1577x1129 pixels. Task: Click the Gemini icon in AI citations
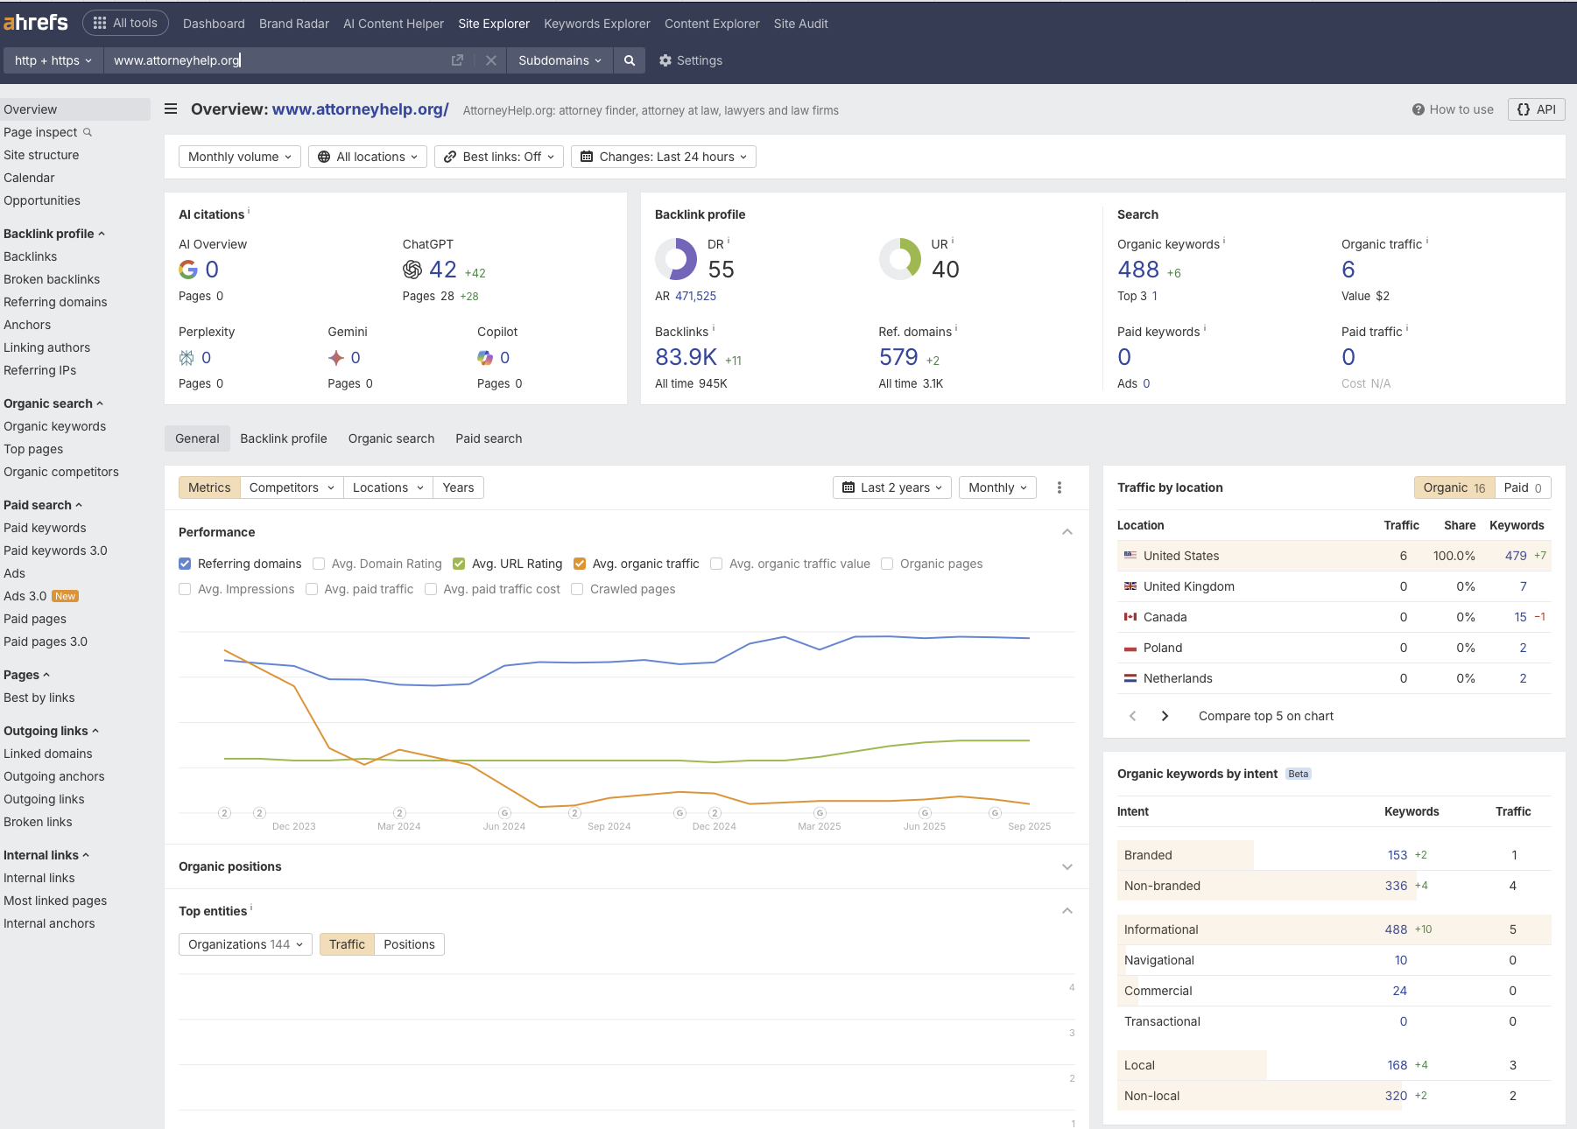[335, 357]
